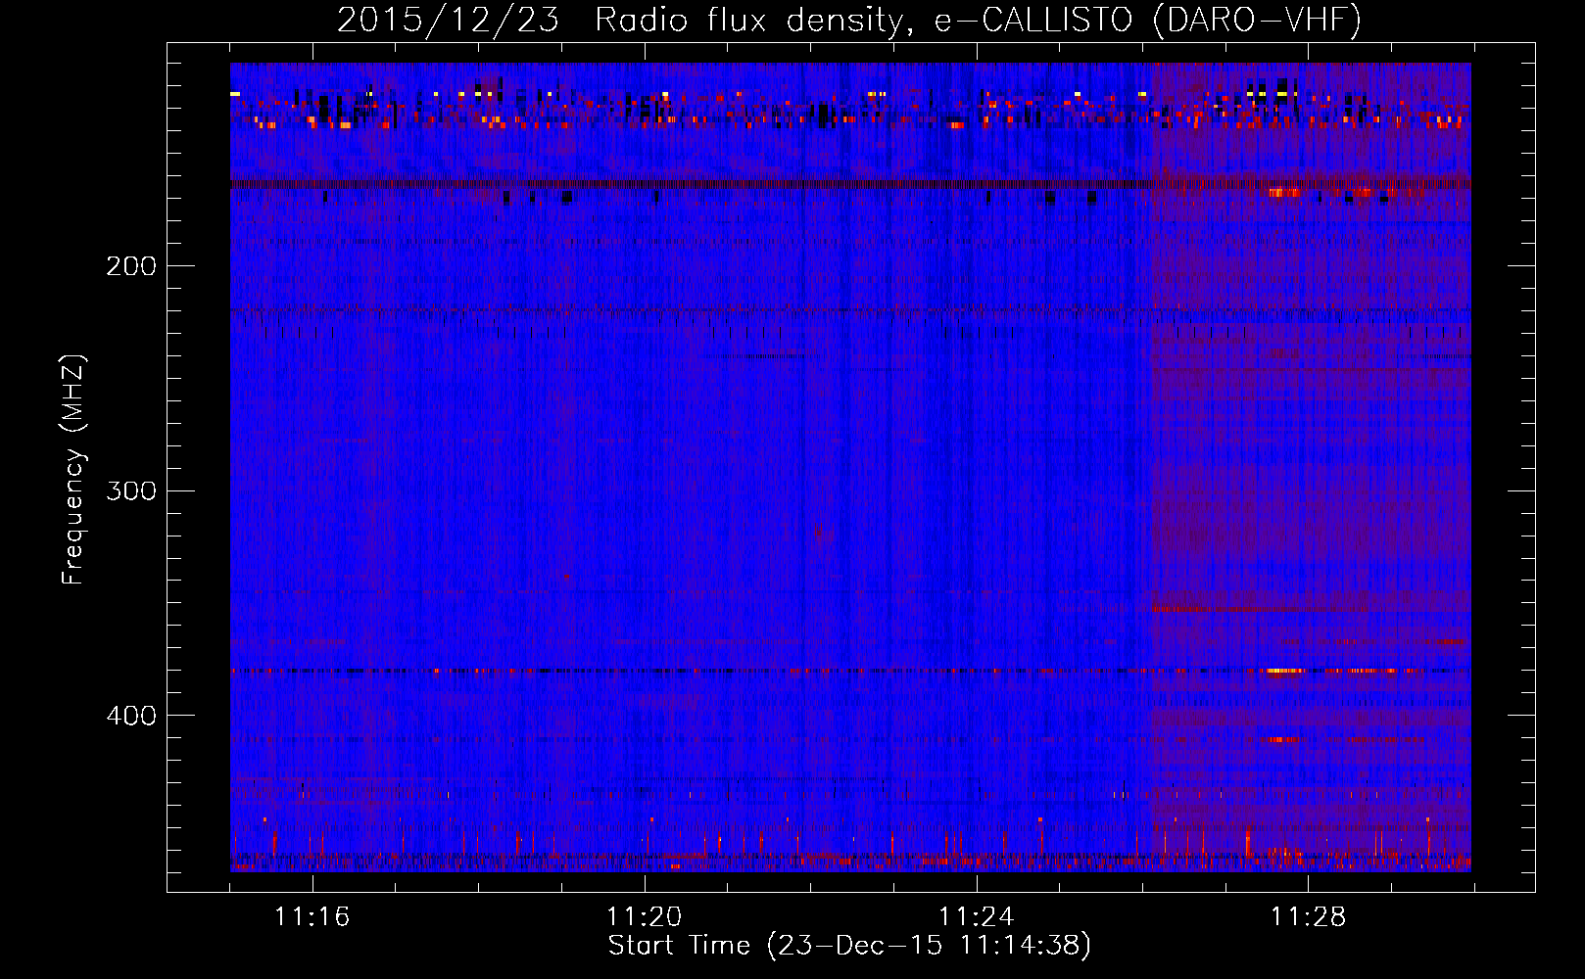Click the "Radio flux density" title text
Viewport: 1585px width, 979px height.
pyautogui.click(x=748, y=20)
